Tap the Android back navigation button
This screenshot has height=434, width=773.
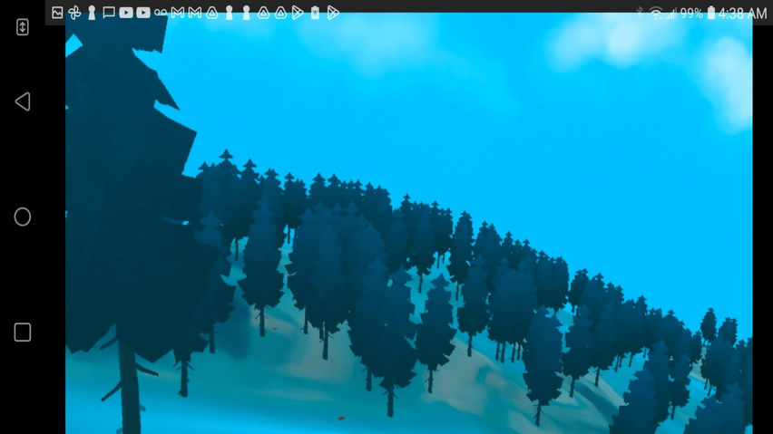point(23,101)
